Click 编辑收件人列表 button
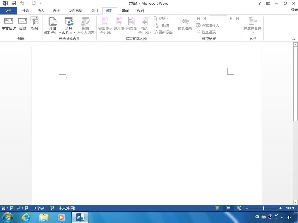The height and width of the screenshot is (223, 298). pos(86,26)
